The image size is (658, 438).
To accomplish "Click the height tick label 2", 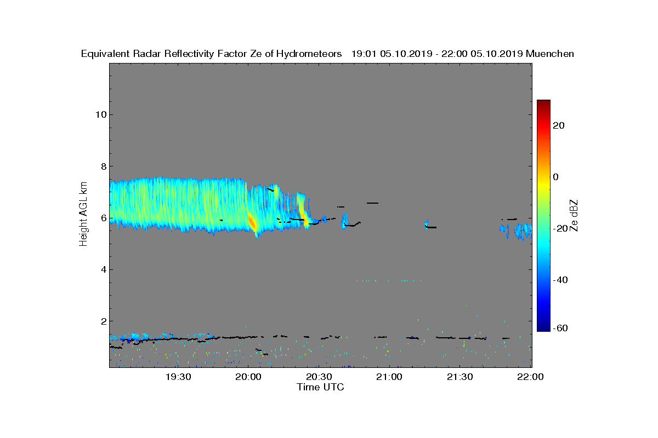I will [x=103, y=321].
